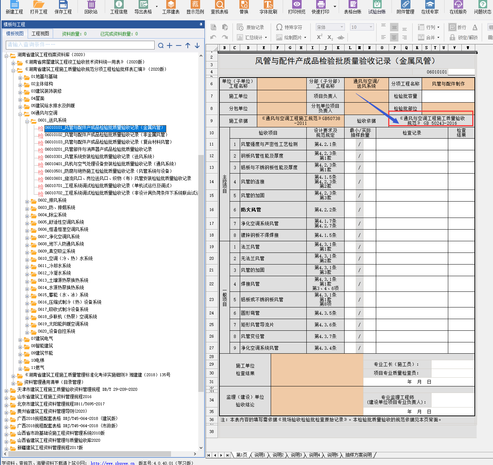This screenshot has width=493, height=465.
Task: Click the paste icon in edit toolbar
Action: pyautogui.click(x=225, y=27)
